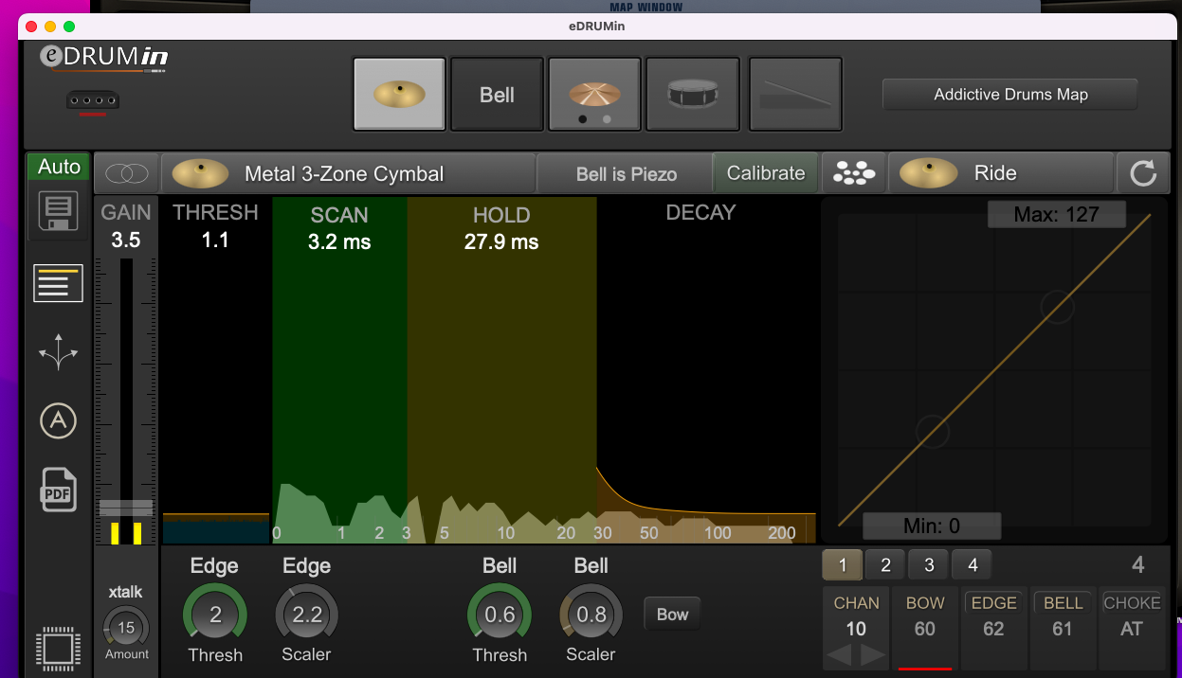This screenshot has height=678, width=1182.
Task: Open the Addictive Drums Map selector
Action: 1010,95
